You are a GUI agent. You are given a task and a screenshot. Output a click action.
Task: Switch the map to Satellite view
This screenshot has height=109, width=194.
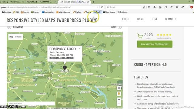click(18, 37)
